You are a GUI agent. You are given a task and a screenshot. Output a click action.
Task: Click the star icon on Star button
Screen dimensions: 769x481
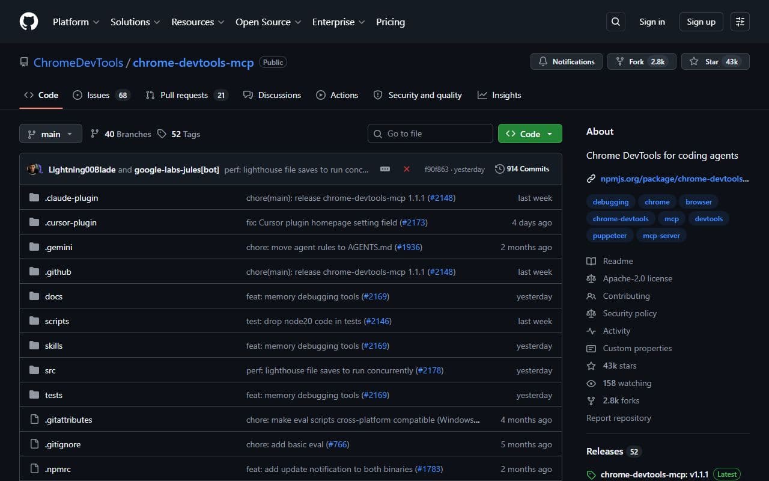pyautogui.click(x=694, y=61)
